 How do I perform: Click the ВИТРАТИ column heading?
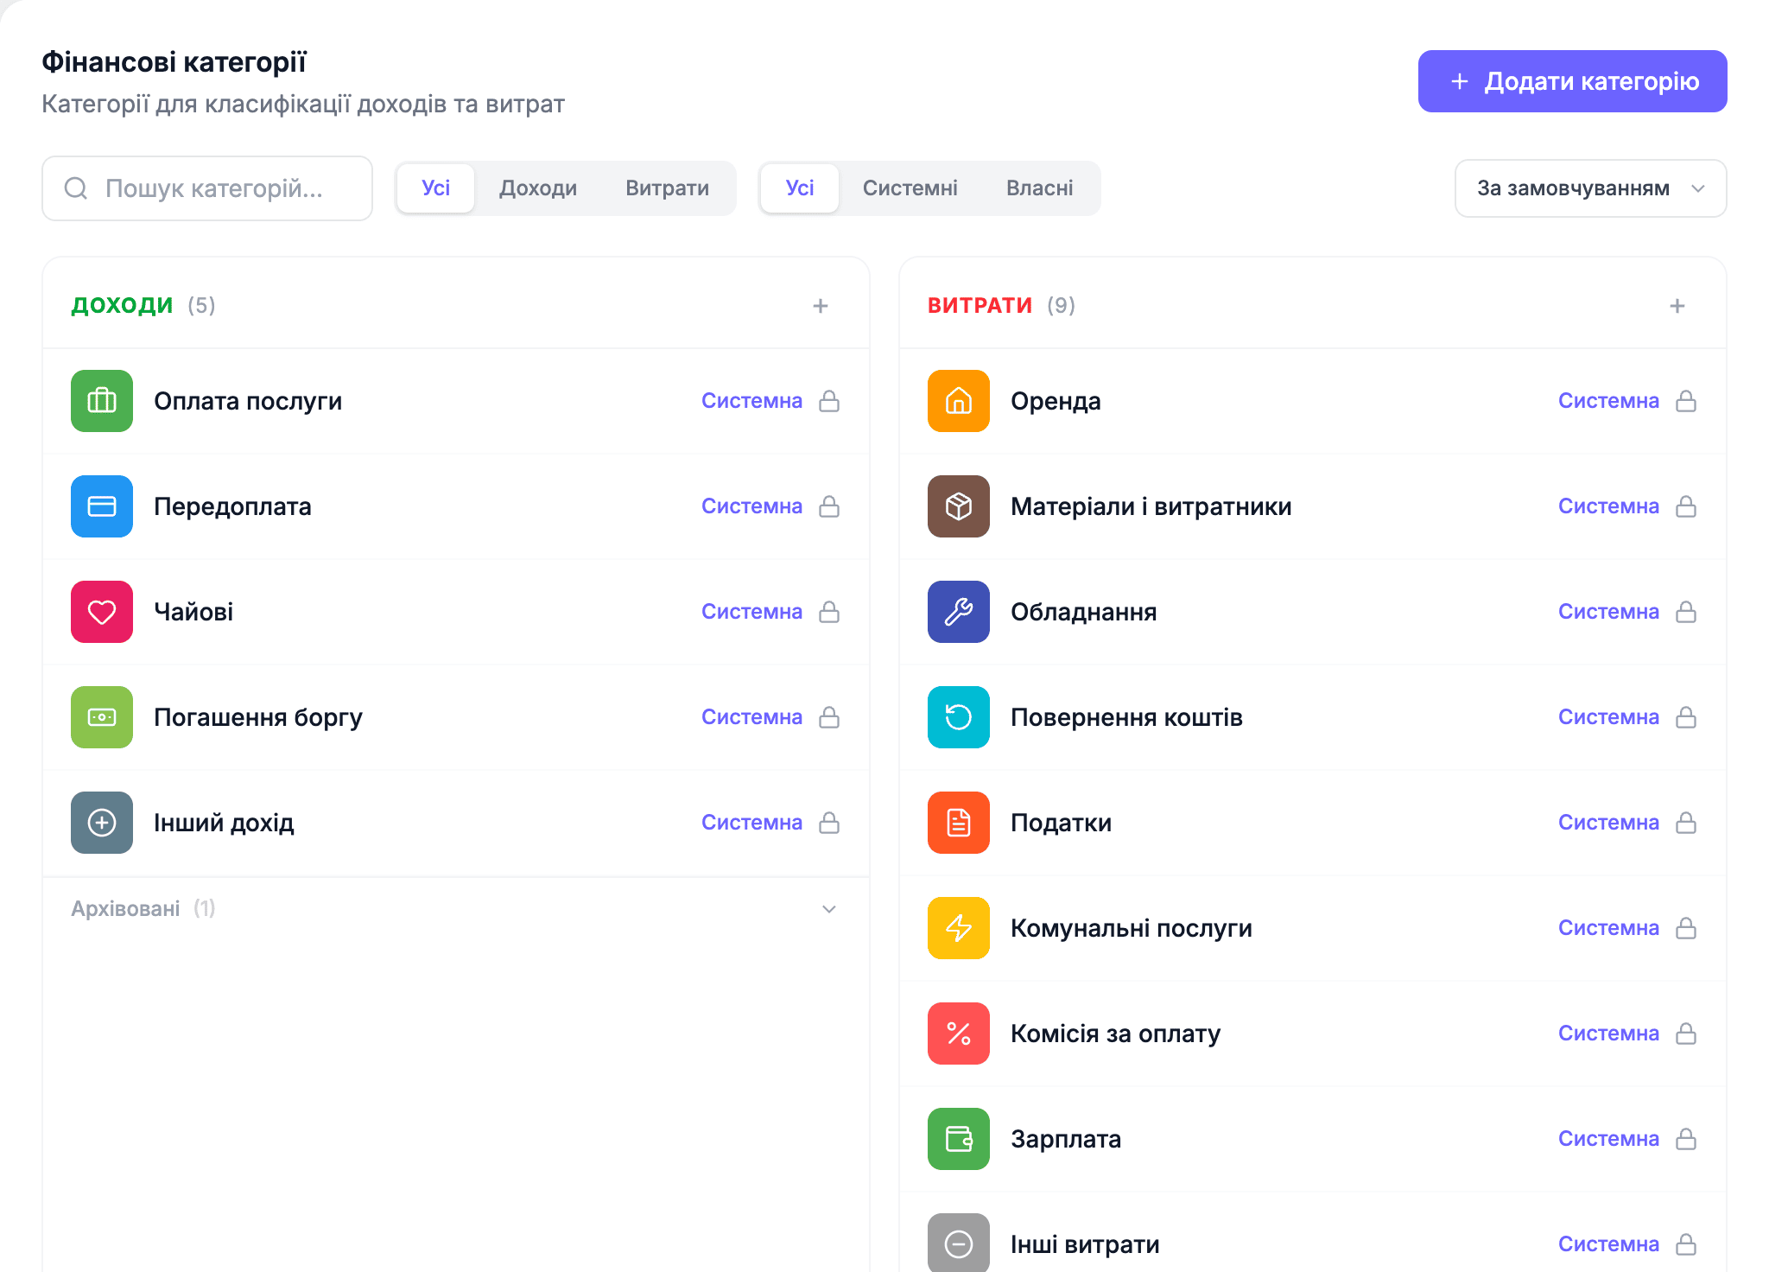(980, 305)
